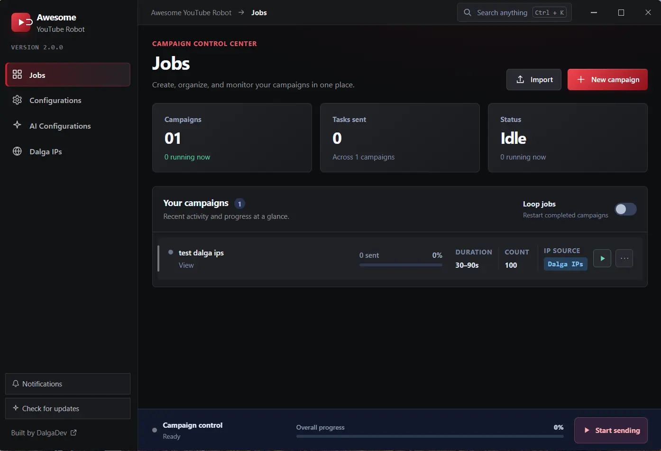Click '0 running now' green text

click(x=187, y=157)
